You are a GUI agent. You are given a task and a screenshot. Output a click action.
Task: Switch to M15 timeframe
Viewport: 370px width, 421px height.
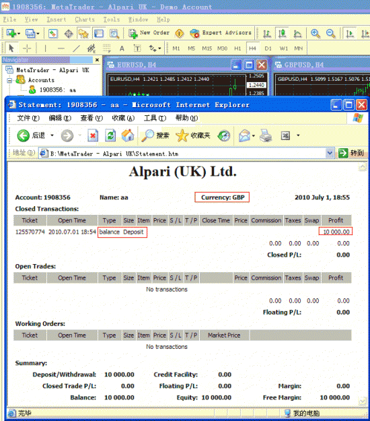tap(207, 48)
